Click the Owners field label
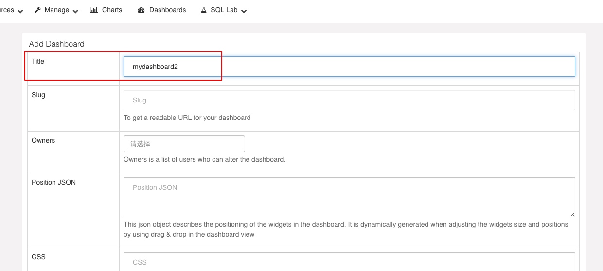Image resolution: width=603 pixels, height=271 pixels. (43, 140)
